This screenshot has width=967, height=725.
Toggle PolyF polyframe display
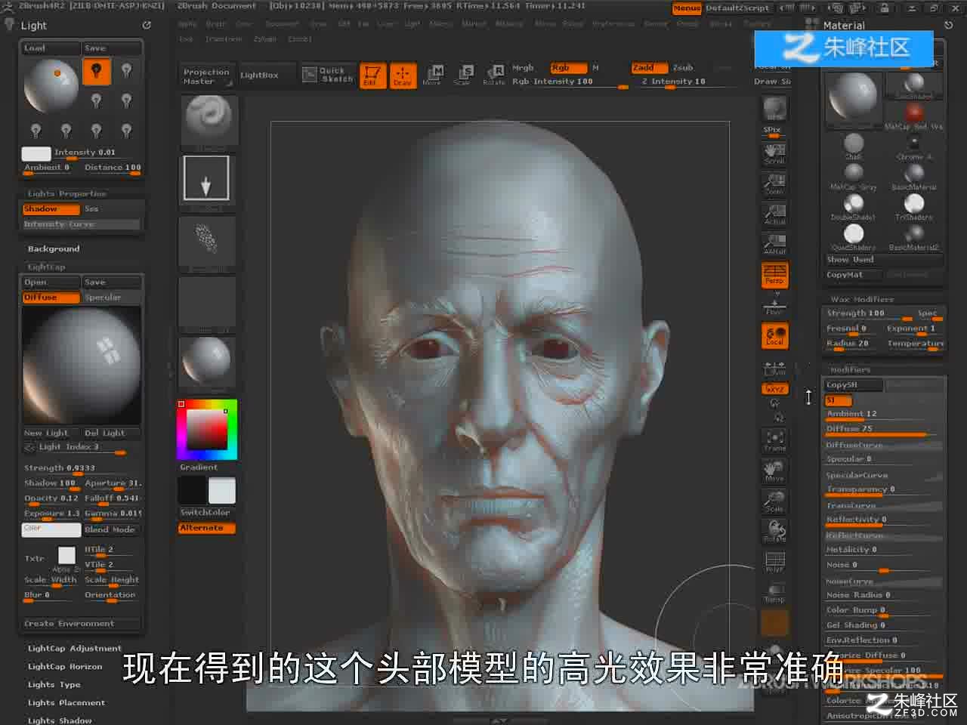[x=774, y=562]
